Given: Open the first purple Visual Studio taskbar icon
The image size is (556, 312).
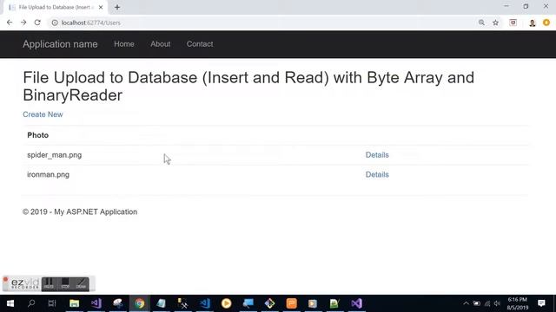Looking at the screenshot, I should (x=96, y=303).
